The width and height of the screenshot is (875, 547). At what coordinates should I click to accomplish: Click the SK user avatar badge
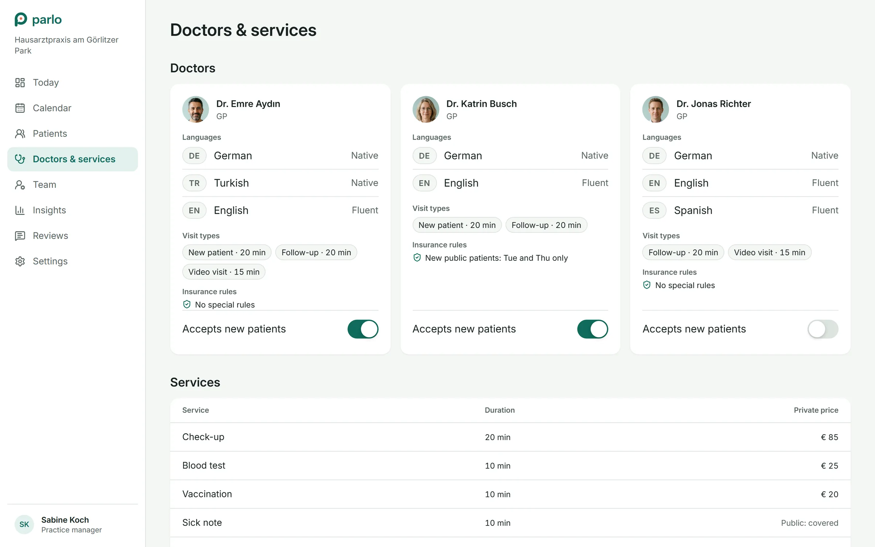(x=24, y=524)
